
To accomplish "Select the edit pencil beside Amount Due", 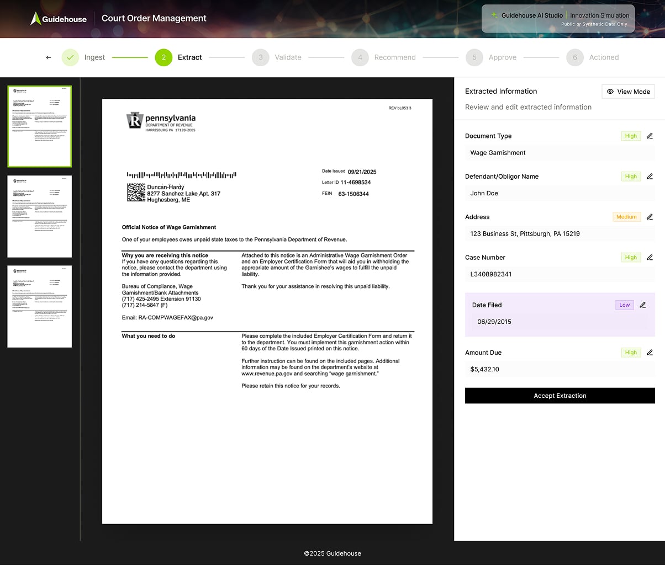I will [x=650, y=352].
